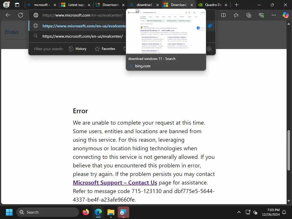
Task: Open the clock showing 7:03 PM
Action: [271, 212]
